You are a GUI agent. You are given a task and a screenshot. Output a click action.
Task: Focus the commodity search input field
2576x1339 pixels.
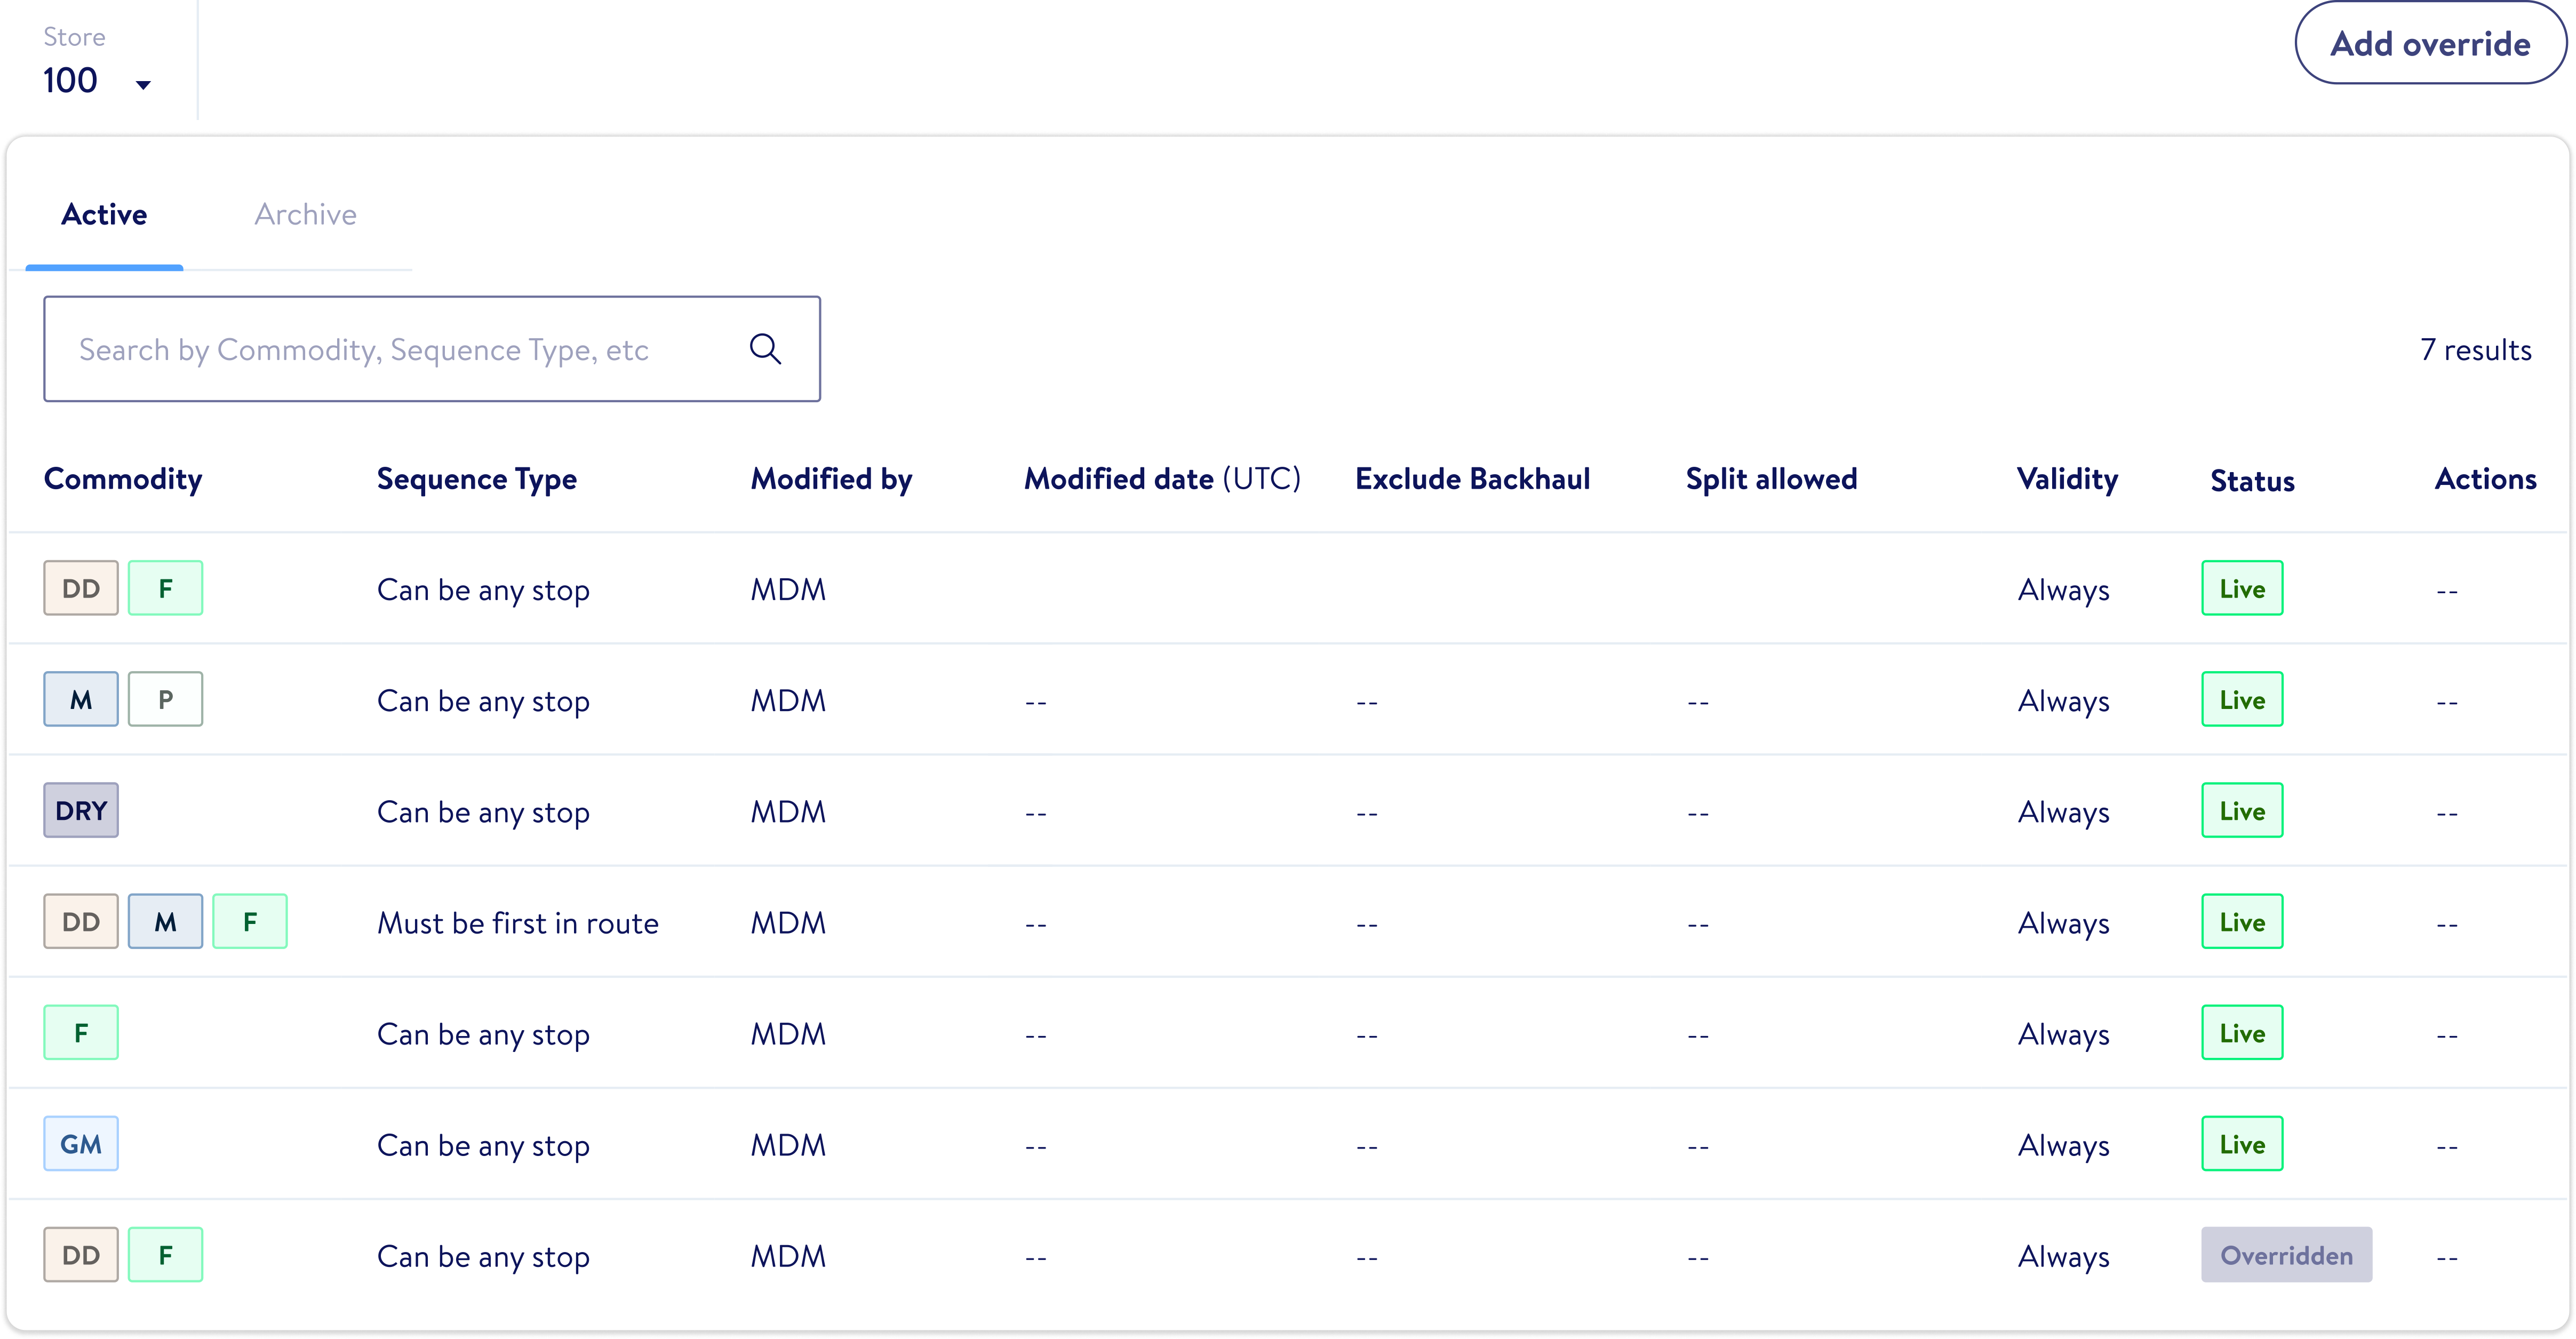pos(400,349)
